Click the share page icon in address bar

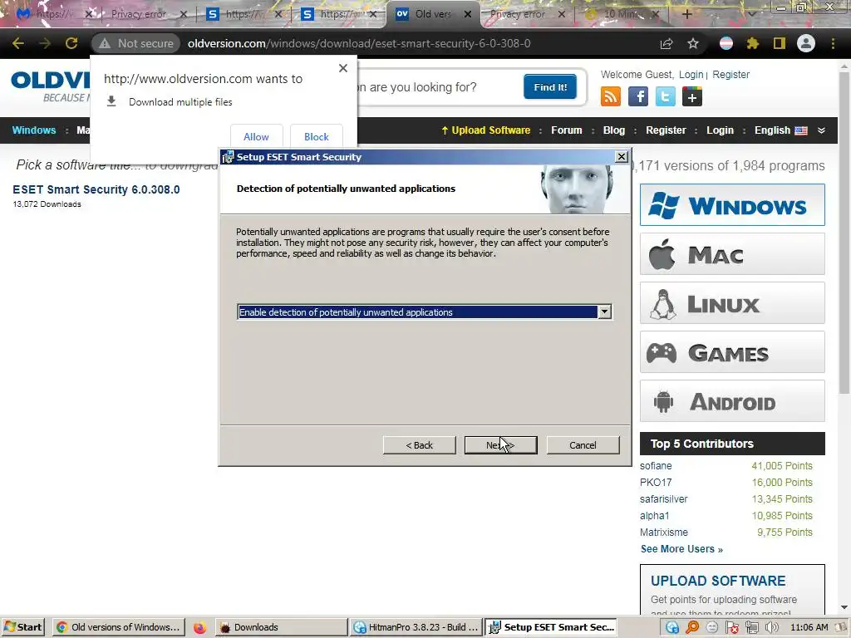click(x=667, y=43)
